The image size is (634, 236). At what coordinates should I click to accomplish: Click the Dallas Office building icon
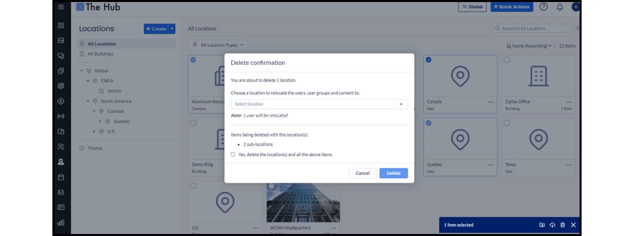[538, 76]
